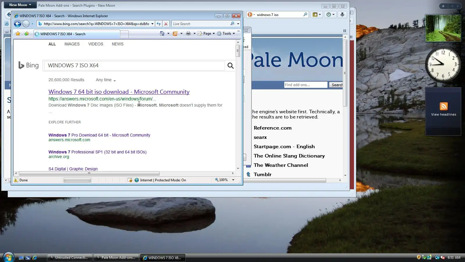This screenshot has height=262, width=465.
Task: Select the WINDOWS 7 ISO X64 - Search tab
Action: coord(77,34)
